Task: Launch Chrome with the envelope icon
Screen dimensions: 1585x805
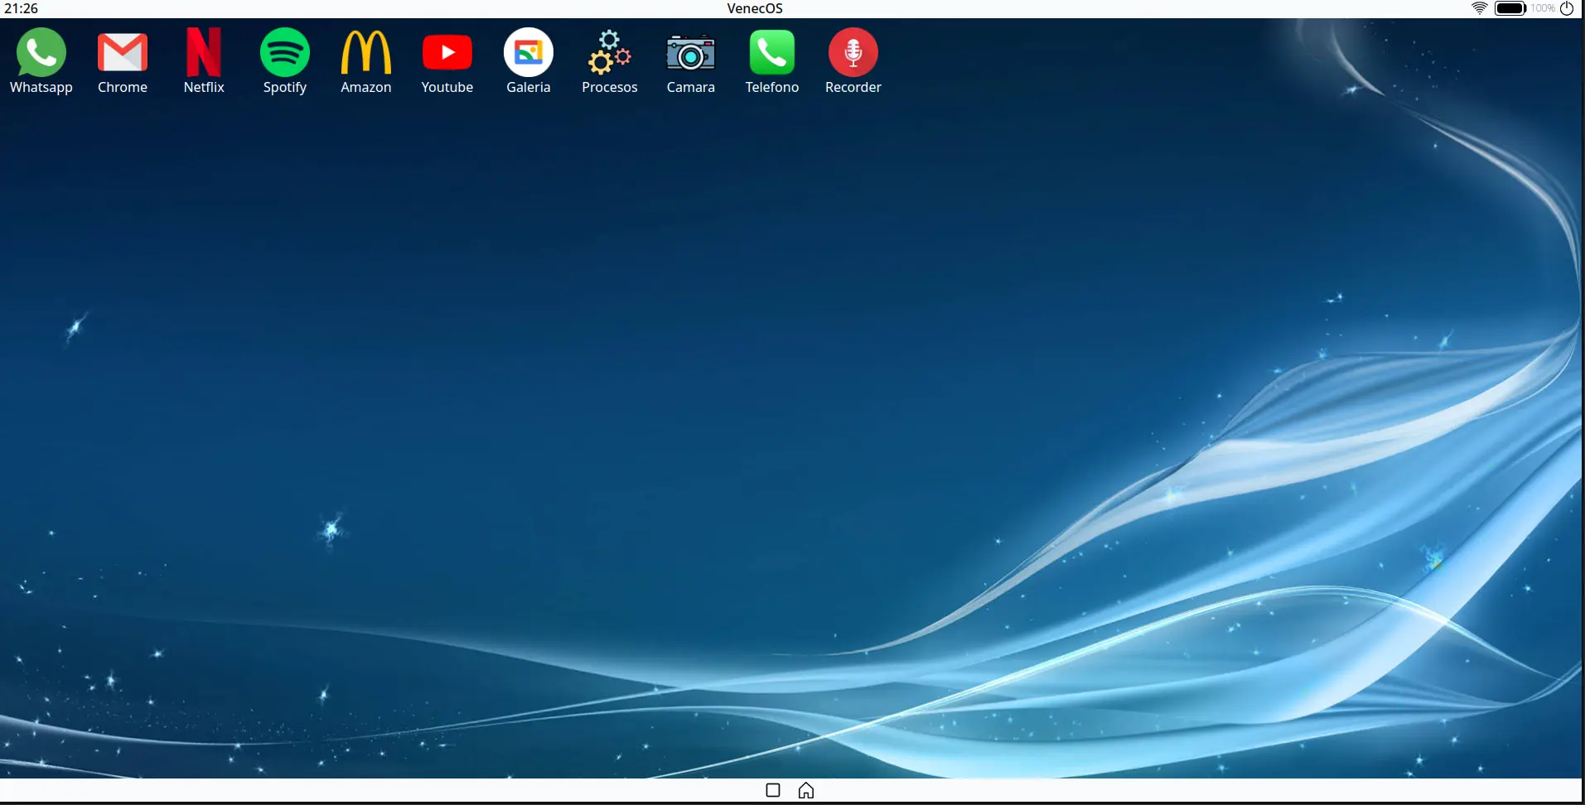Action: (122, 53)
